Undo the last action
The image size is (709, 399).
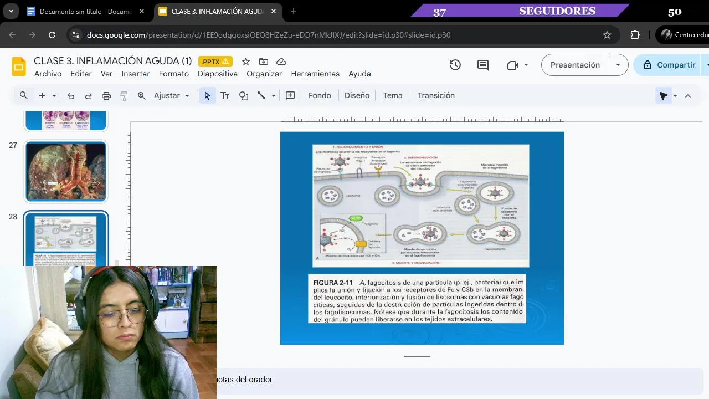click(71, 95)
